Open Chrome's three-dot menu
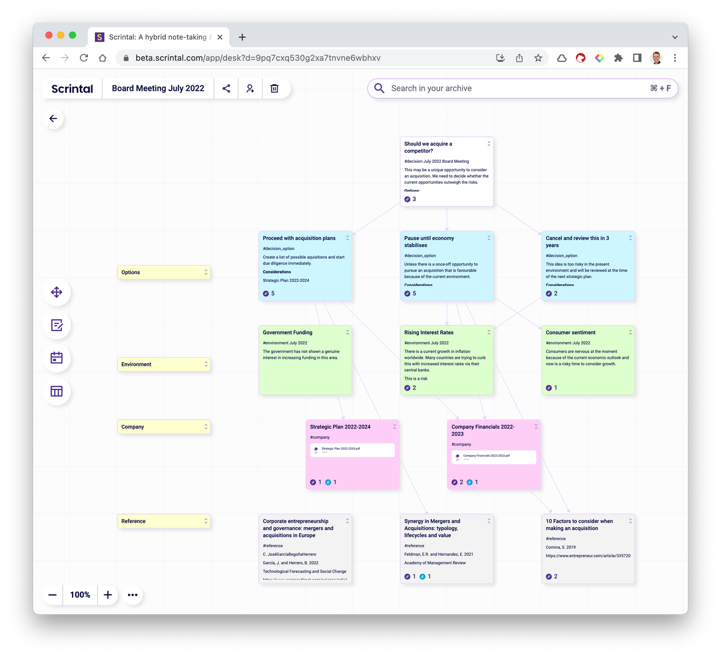This screenshot has height=658, width=721. coord(675,58)
